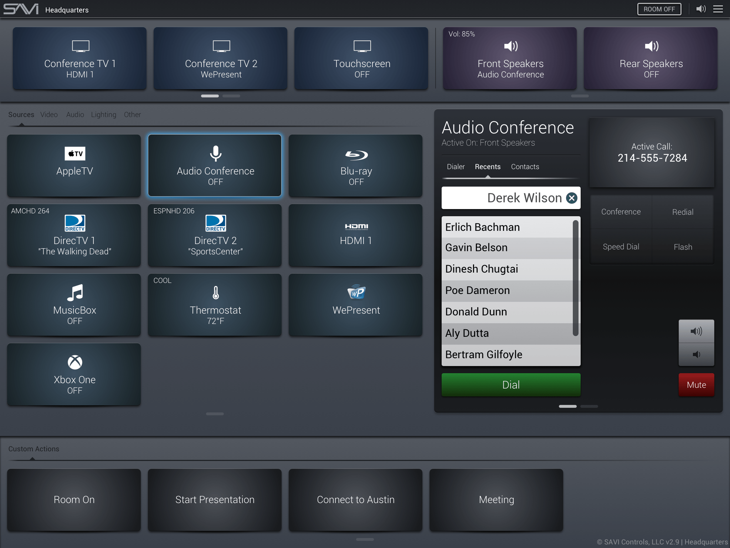Switch to the Contacts tab
The image size is (730, 548).
click(x=525, y=167)
